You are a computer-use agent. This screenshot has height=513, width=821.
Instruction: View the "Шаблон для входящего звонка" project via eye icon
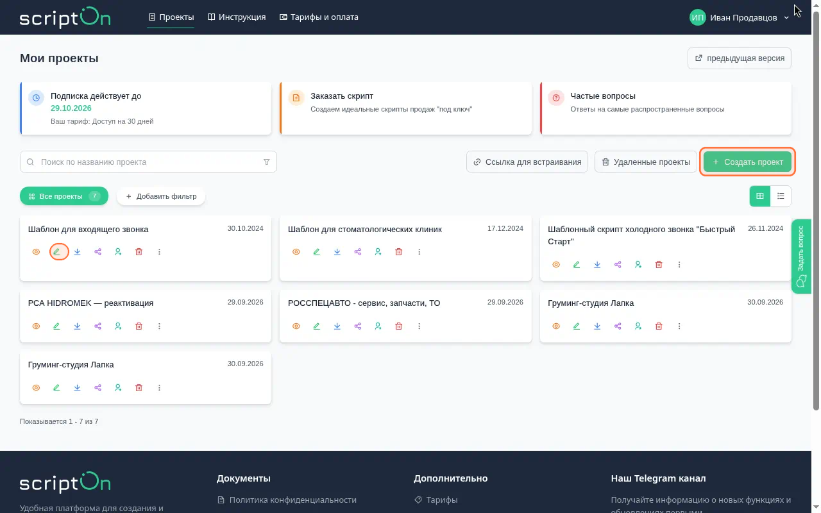click(36, 252)
